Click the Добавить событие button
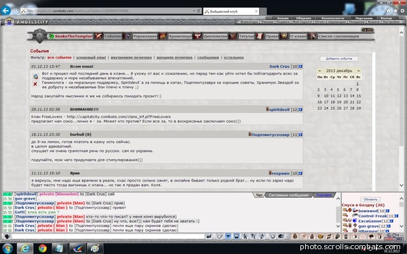 click(338, 59)
